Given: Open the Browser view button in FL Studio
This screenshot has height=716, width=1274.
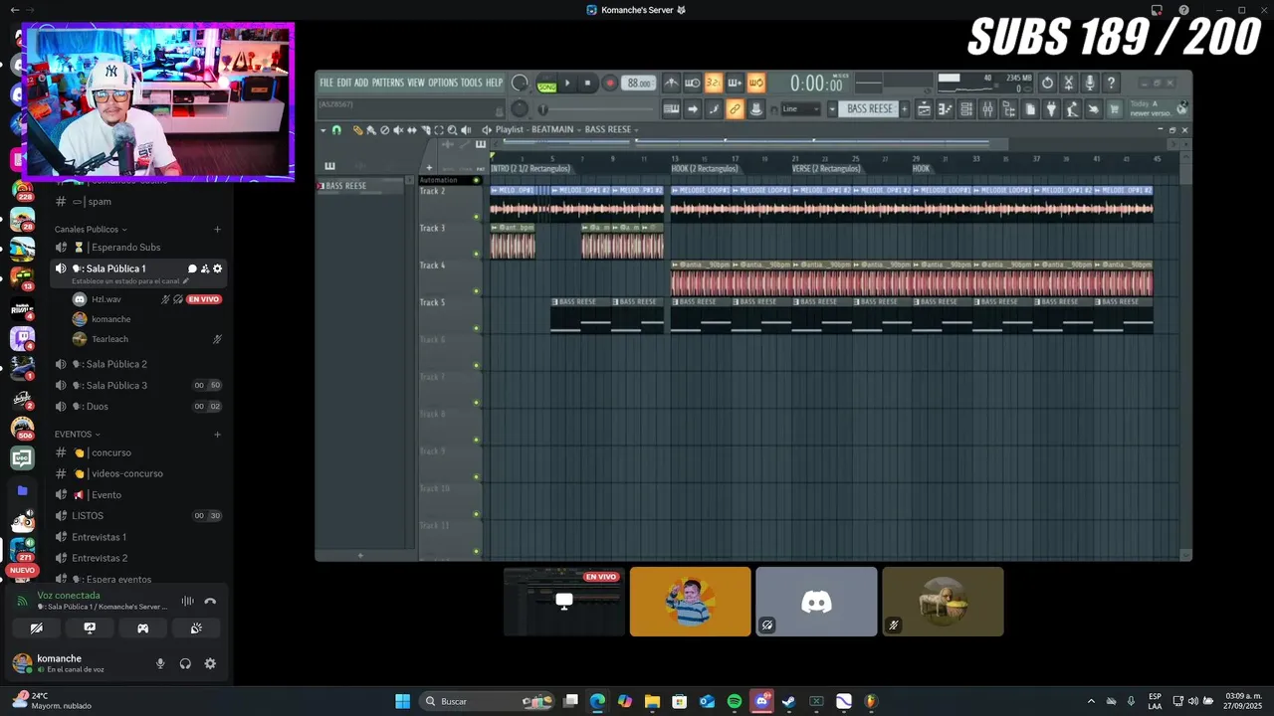Looking at the screenshot, I should pos(1009,109).
